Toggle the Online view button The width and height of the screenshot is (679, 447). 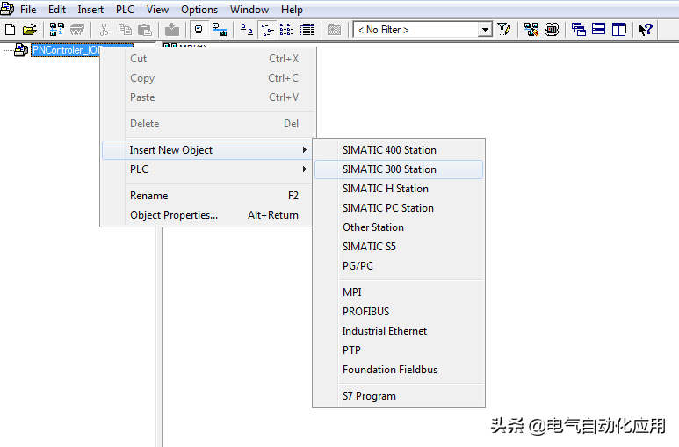point(219,29)
